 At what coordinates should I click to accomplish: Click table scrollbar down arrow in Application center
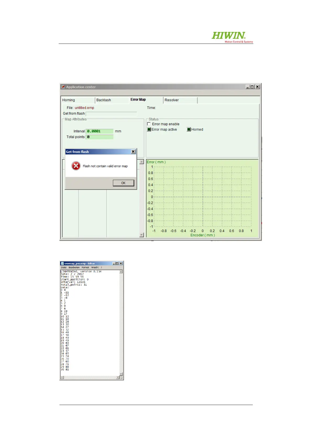tap(142, 235)
